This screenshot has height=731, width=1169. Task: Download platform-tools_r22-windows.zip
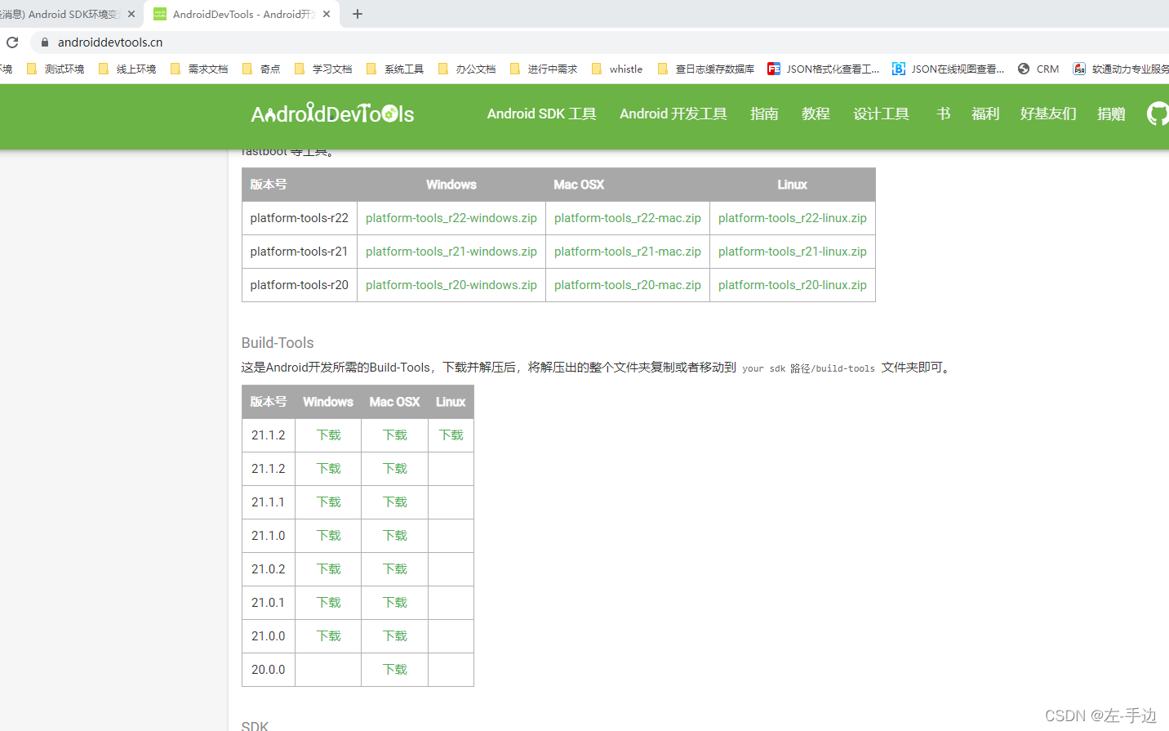(451, 218)
